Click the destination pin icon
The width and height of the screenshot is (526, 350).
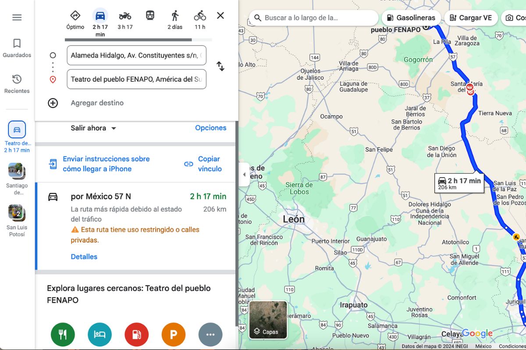(x=53, y=80)
